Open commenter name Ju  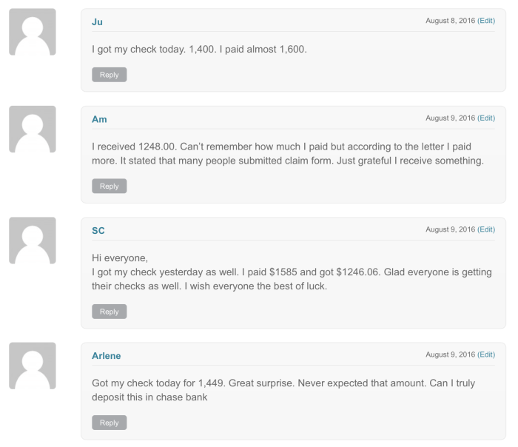click(x=97, y=21)
